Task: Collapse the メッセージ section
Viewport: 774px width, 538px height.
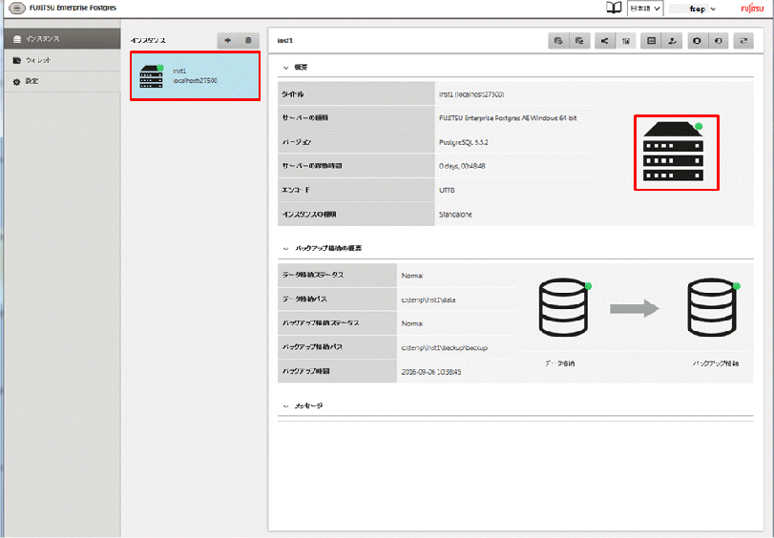Action: pos(285,406)
